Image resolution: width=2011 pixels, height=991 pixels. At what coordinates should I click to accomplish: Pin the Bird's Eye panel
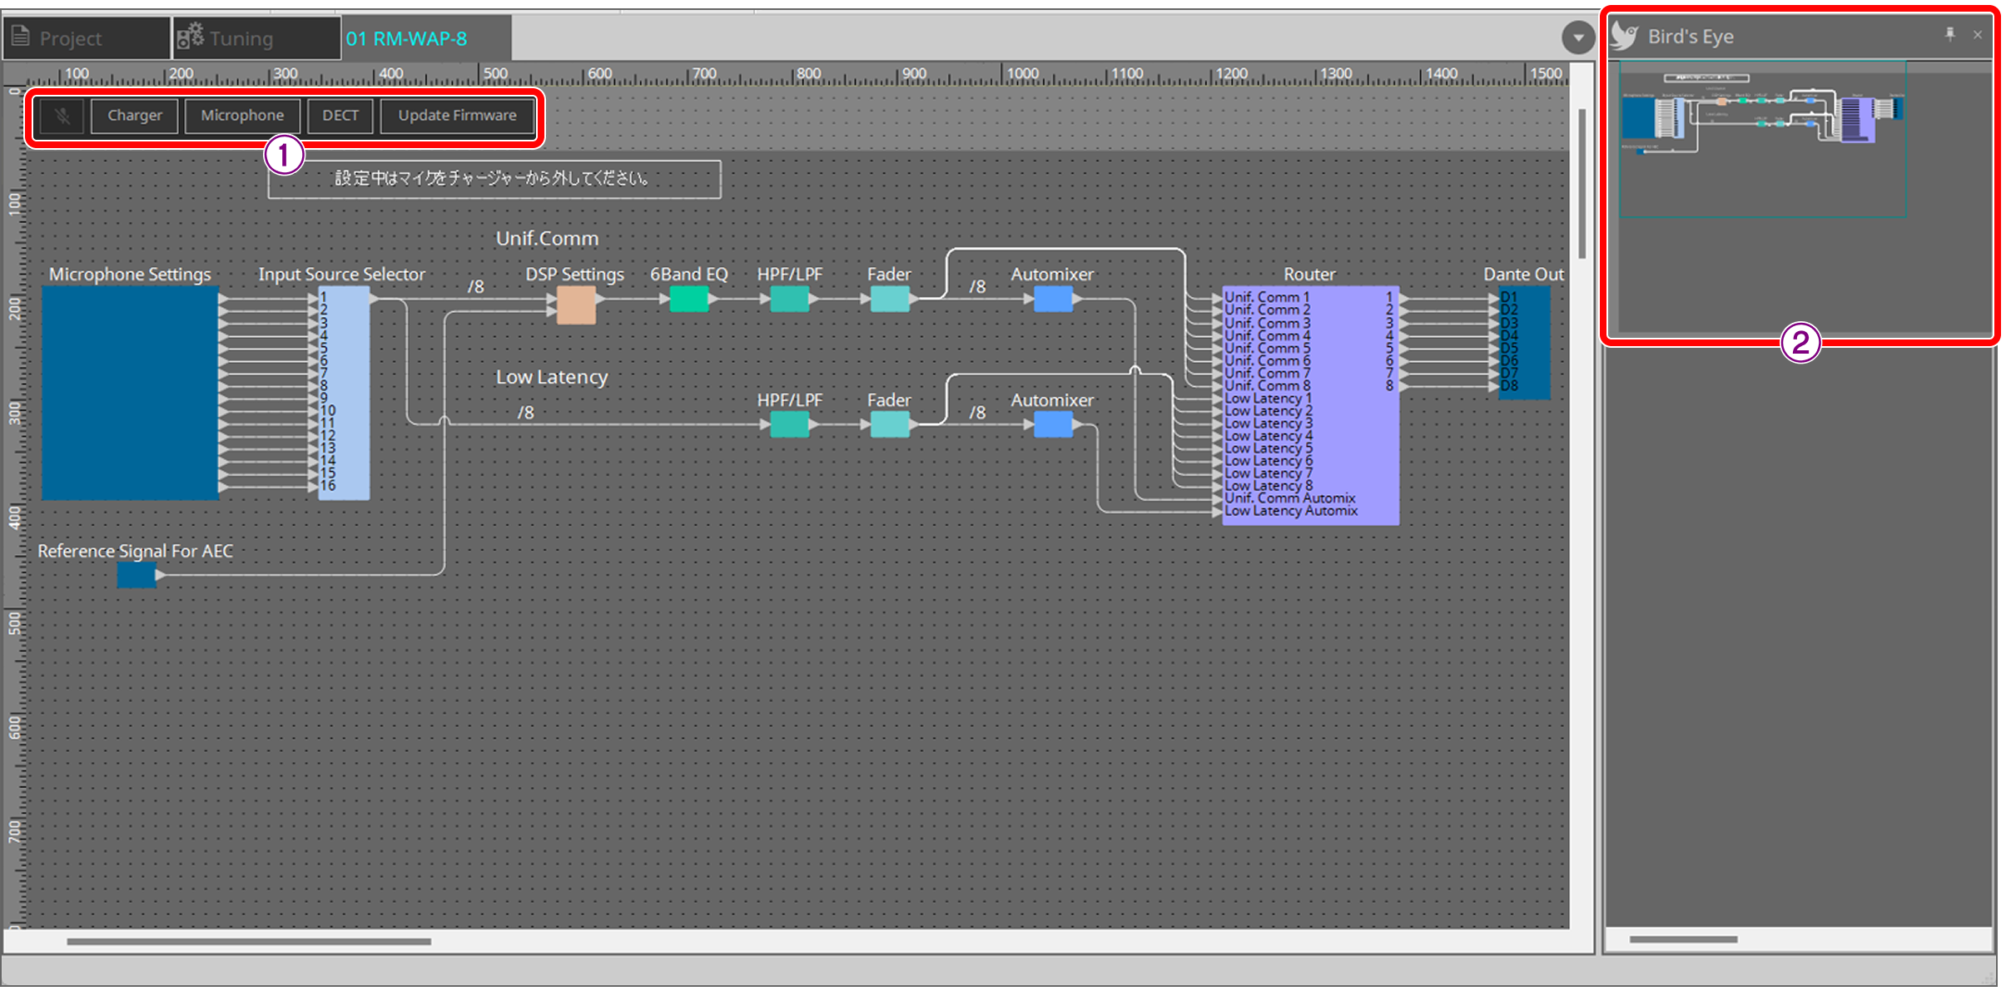point(1951,35)
